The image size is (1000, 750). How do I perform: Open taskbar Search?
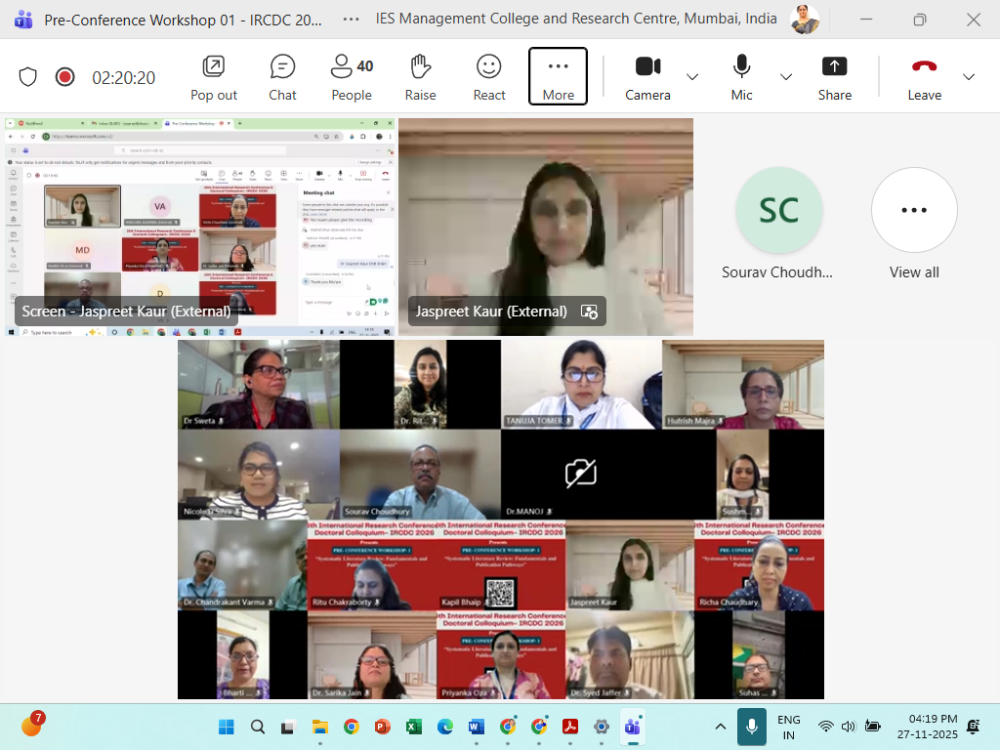[258, 727]
